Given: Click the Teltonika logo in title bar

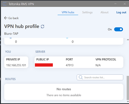Looking at the screenshot, I should [4, 4].
